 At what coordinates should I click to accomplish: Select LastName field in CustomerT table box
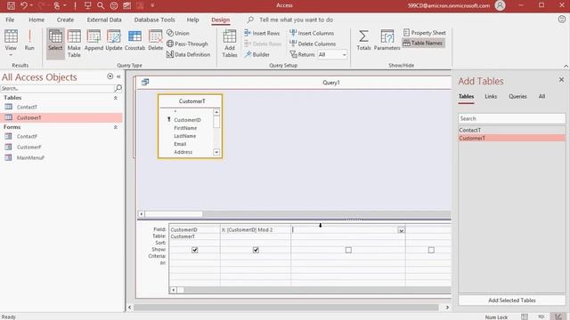[x=184, y=136]
